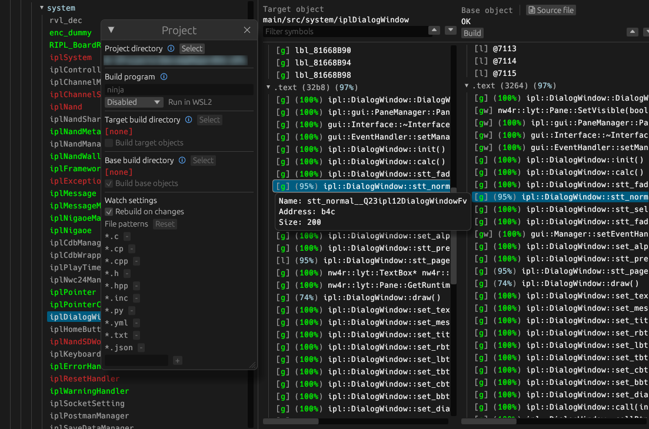649x429 pixels.
Task: Toggle the Rebuild on changes checkbox
Action: point(109,212)
